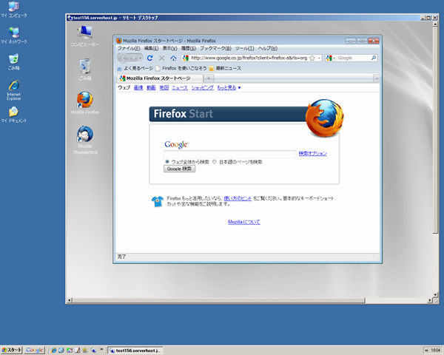The image size is (444, 355).
Task: Click ニュース link in Google bar
Action: coord(180,87)
